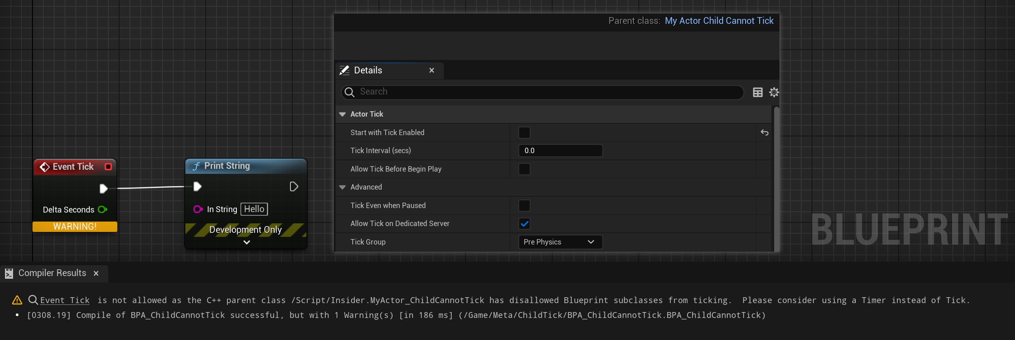The height and width of the screenshot is (340, 1015).
Task: Click the Tick Interval value field
Action: [560, 150]
